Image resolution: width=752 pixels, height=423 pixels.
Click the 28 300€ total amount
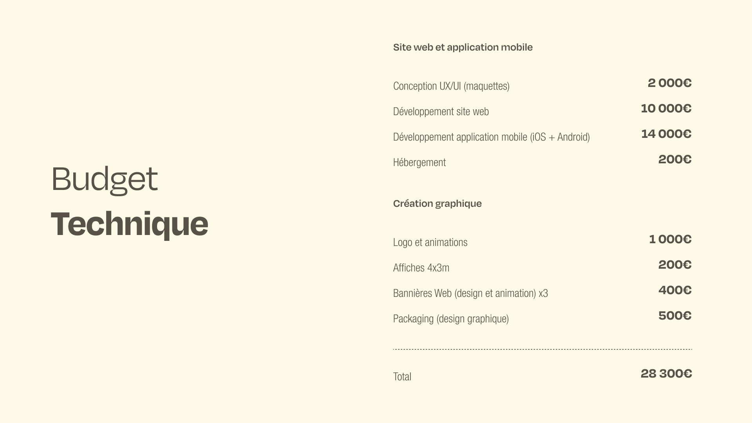(x=666, y=374)
